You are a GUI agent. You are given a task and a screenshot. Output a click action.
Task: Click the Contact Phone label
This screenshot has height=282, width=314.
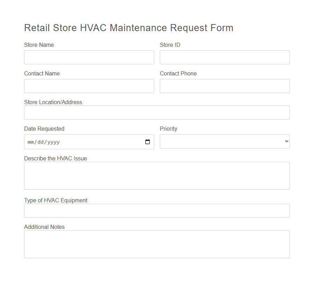point(178,73)
